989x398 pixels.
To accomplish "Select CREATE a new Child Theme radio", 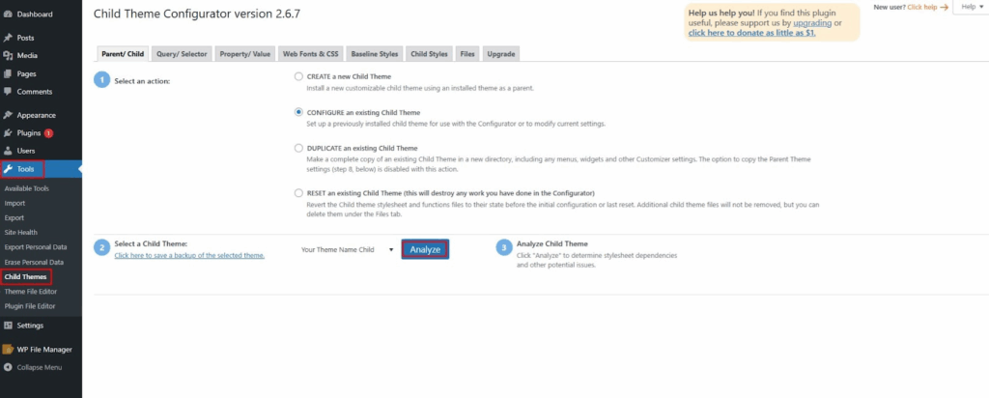I will [299, 76].
